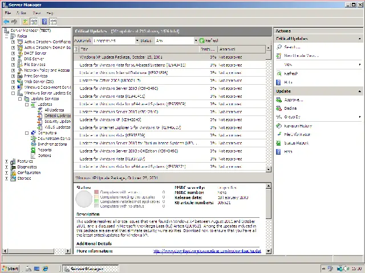
Task: Collapse the Critical Updates actions section
Action: point(360,39)
